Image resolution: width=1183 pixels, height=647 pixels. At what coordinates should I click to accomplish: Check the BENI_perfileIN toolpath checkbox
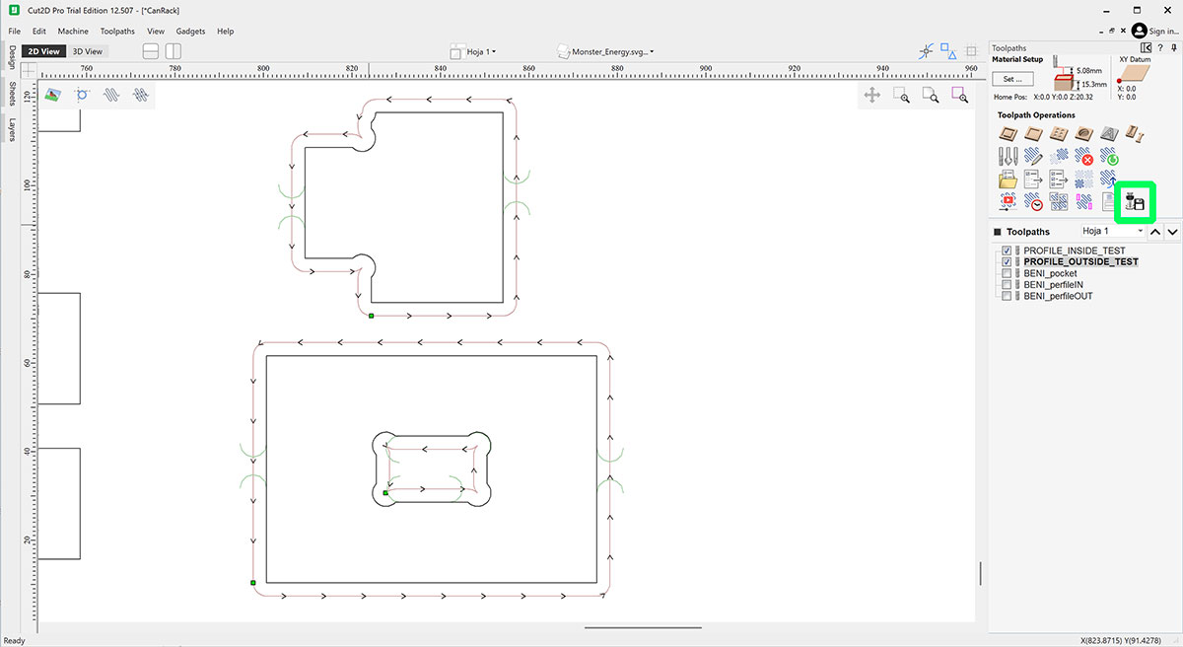(1007, 284)
